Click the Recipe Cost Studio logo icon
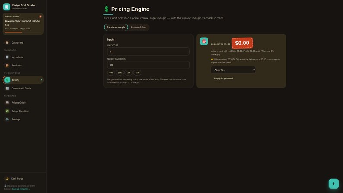The width and height of the screenshot is (343, 193). (6, 7)
